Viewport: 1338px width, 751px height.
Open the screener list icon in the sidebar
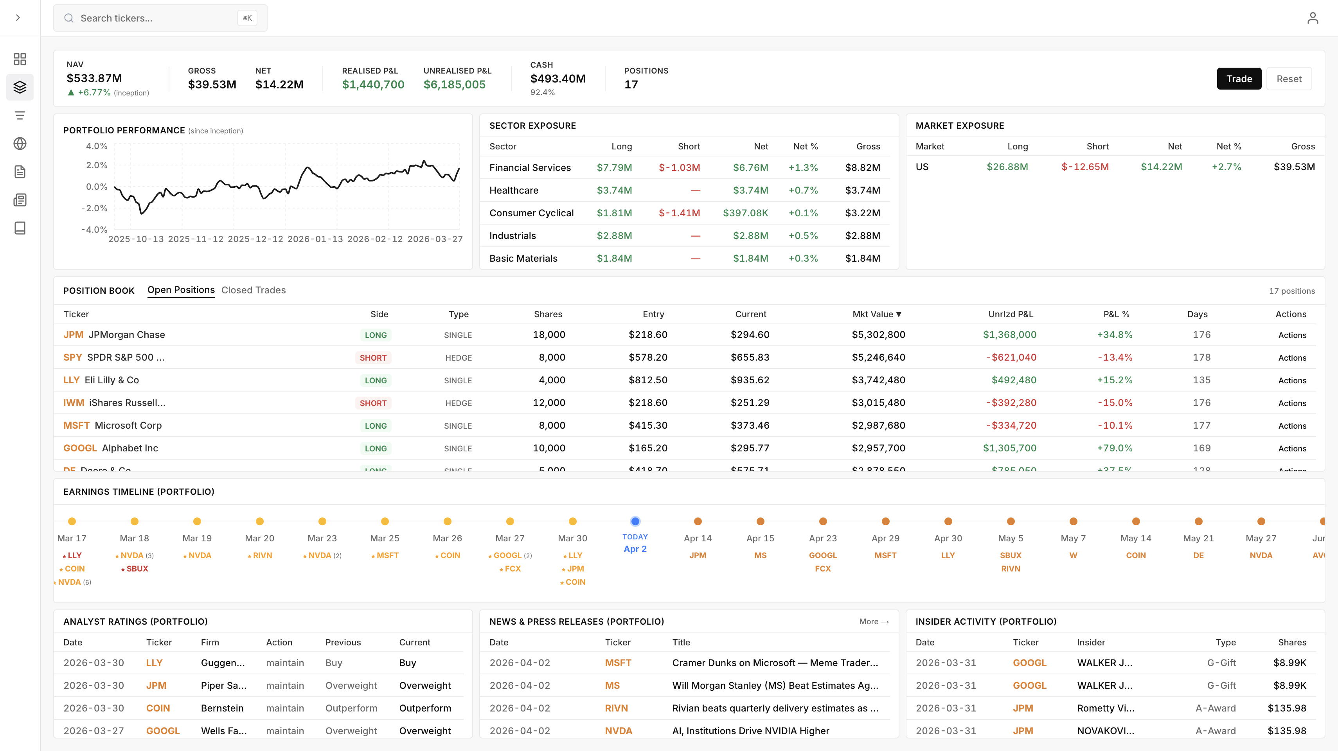pos(20,115)
